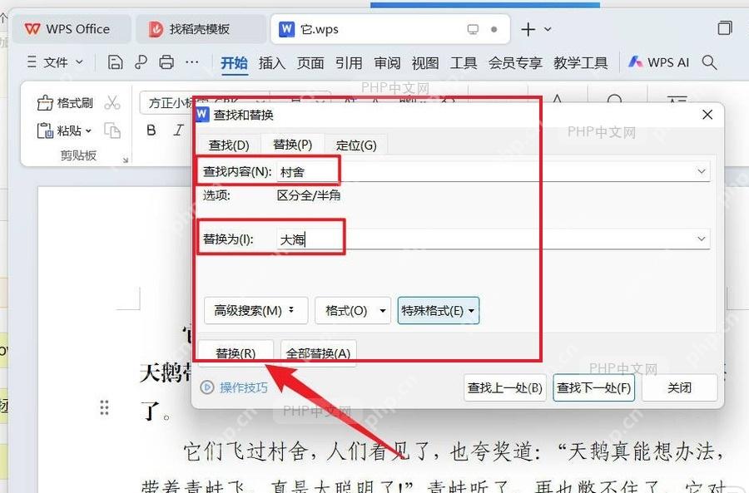Click the paragraph text 它们飞过村舍
Viewport: 749px width, 493px height.
[245, 451]
